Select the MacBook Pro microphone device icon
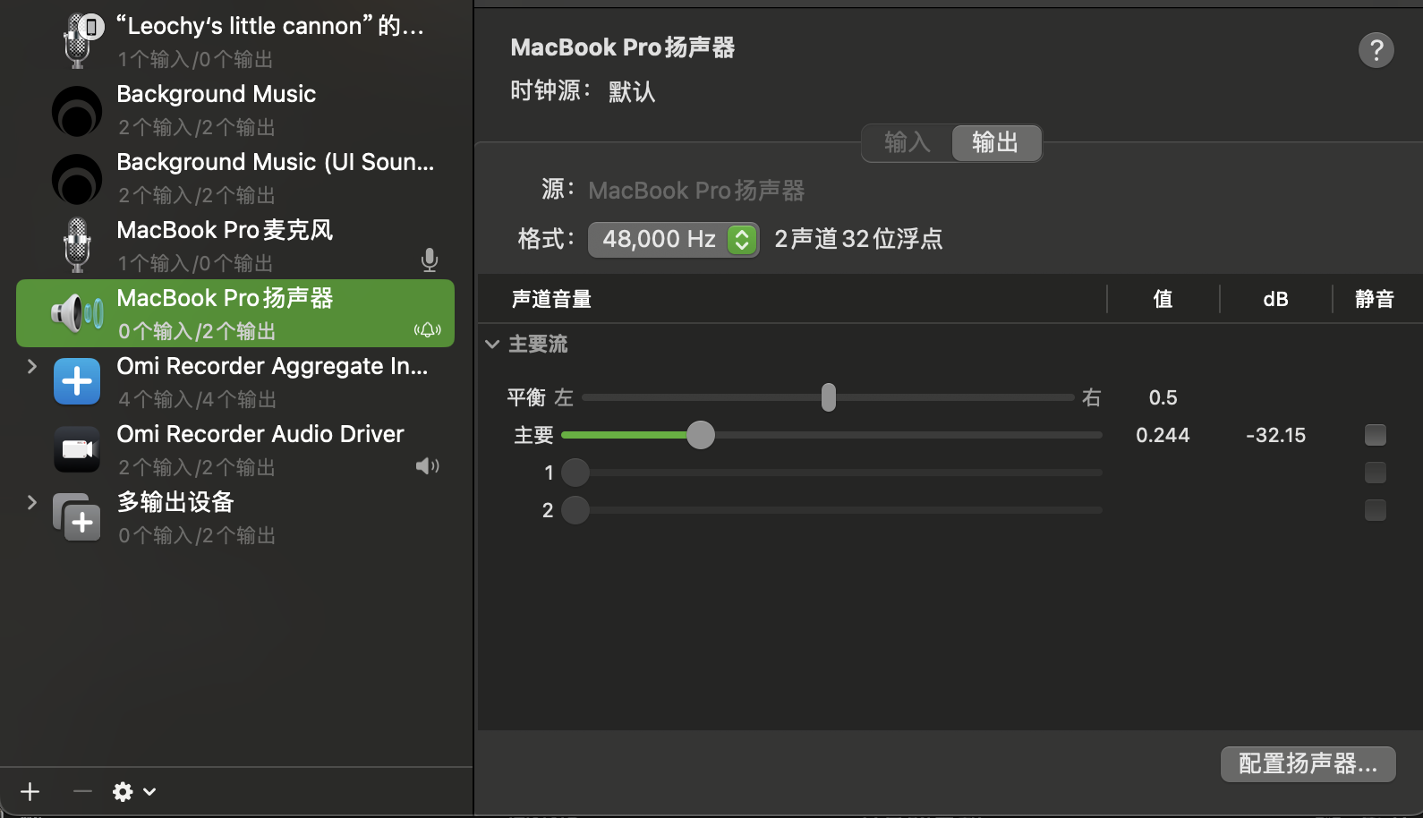 (x=77, y=245)
